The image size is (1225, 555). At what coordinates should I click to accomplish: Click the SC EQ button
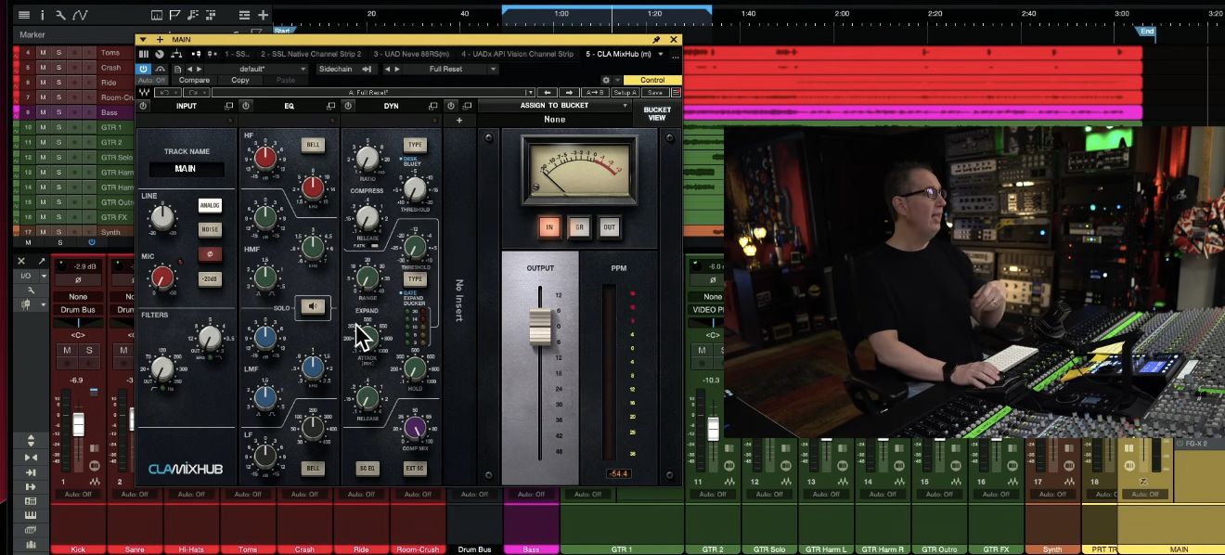pyautogui.click(x=367, y=468)
